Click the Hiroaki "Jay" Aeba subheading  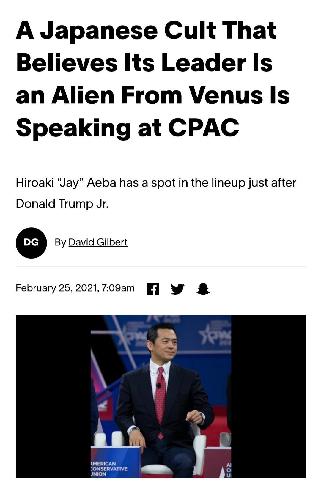click(156, 182)
